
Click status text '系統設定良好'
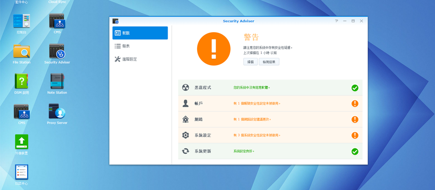coord(244,151)
